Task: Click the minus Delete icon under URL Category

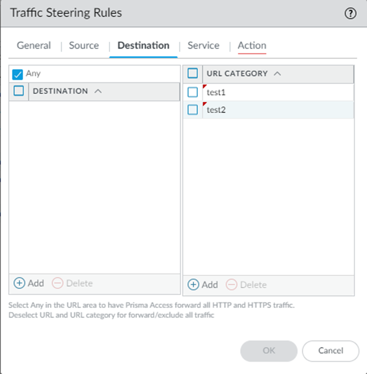Action: coord(232,284)
